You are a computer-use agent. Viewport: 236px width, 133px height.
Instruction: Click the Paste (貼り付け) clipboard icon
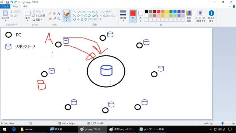[x=5, y=13]
